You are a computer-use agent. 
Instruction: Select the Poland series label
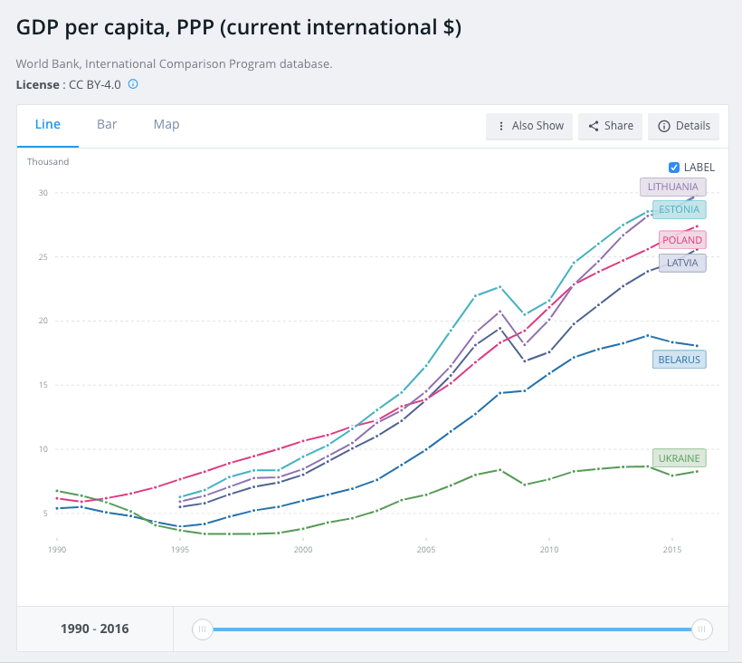coord(681,240)
